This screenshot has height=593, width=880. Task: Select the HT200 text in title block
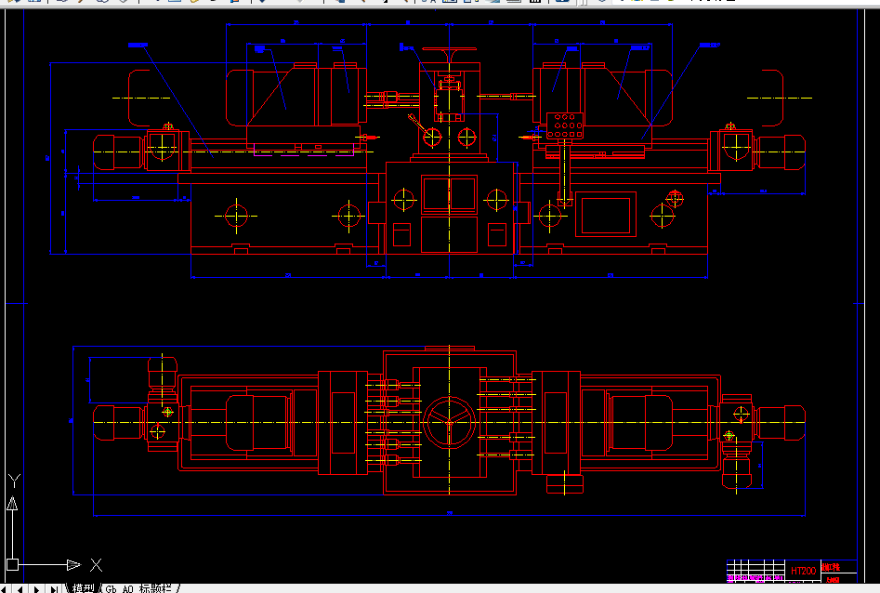[803, 571]
